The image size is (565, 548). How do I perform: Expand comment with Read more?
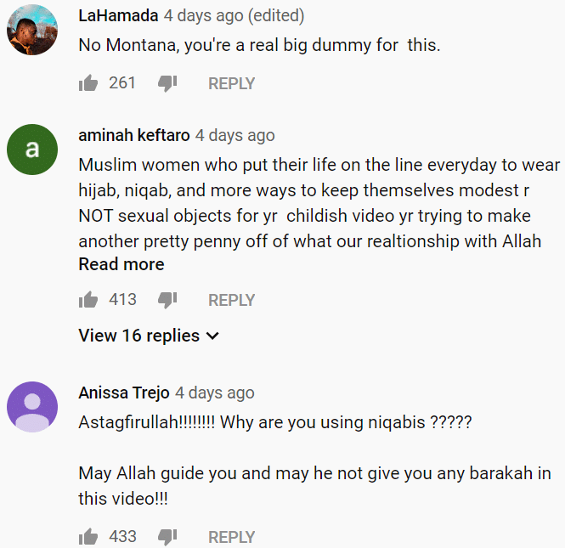point(121,264)
